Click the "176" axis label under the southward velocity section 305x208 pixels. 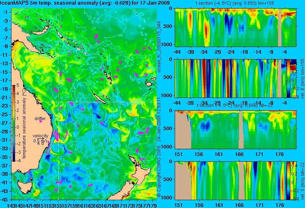click(x=280, y=205)
